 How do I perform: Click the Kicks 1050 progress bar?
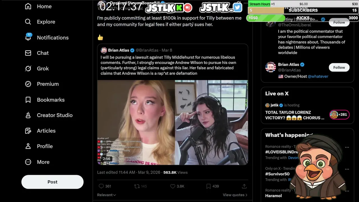point(302,18)
